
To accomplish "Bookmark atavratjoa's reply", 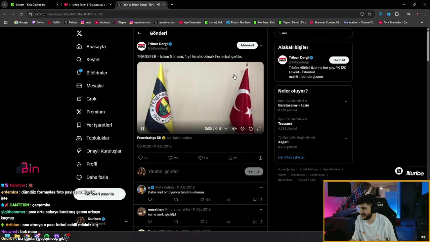I will (255, 199).
